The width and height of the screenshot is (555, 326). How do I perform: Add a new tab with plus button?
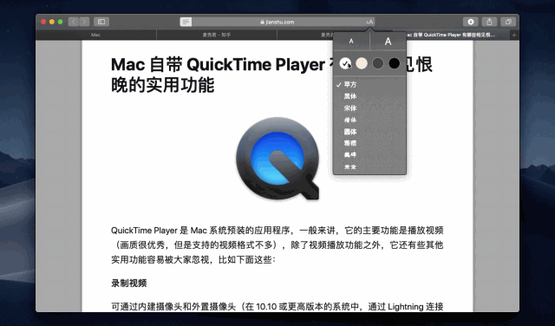[x=514, y=35]
